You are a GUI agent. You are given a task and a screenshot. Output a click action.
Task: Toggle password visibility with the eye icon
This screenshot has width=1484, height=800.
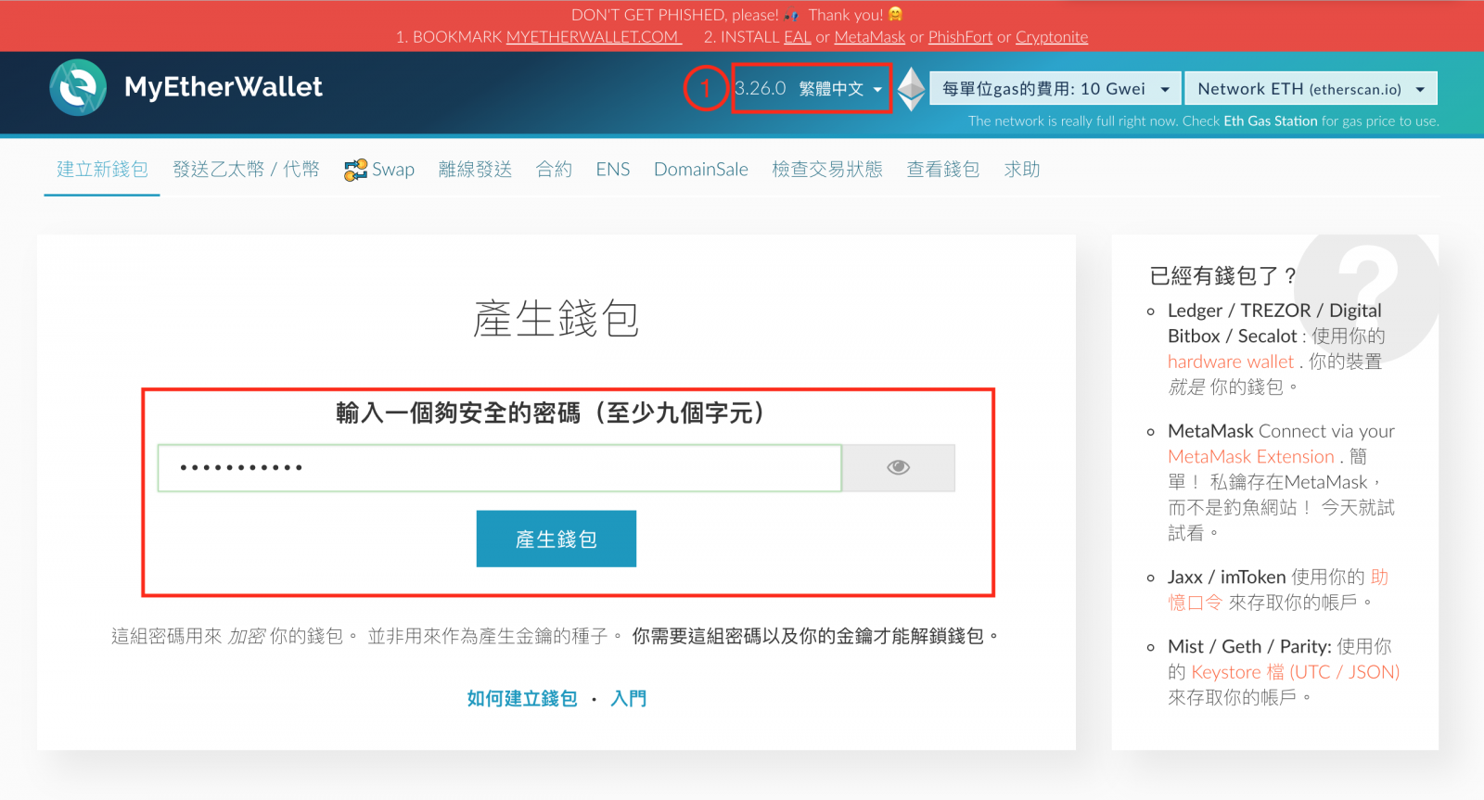[x=898, y=467]
